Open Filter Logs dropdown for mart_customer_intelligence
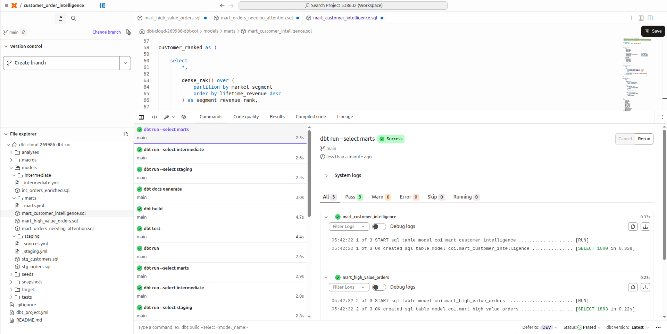667x334 pixels. pyautogui.click(x=349, y=227)
